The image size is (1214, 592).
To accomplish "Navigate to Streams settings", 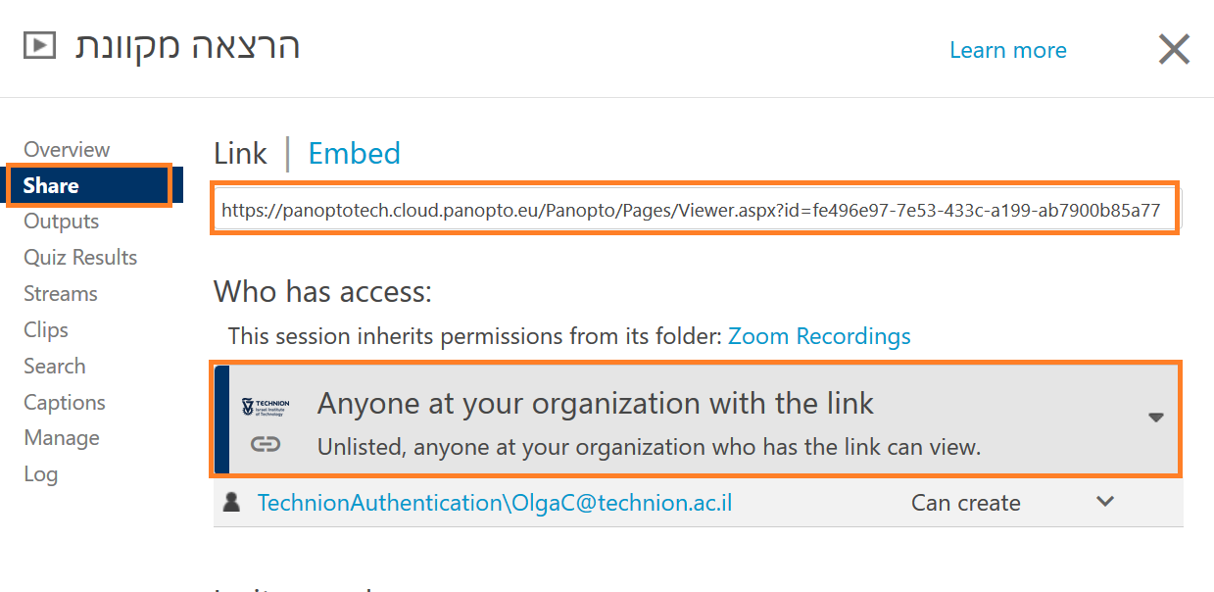I will click(x=61, y=294).
